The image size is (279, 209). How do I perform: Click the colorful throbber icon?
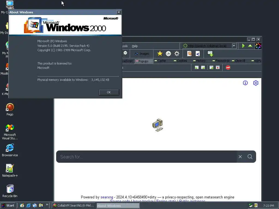258,46
